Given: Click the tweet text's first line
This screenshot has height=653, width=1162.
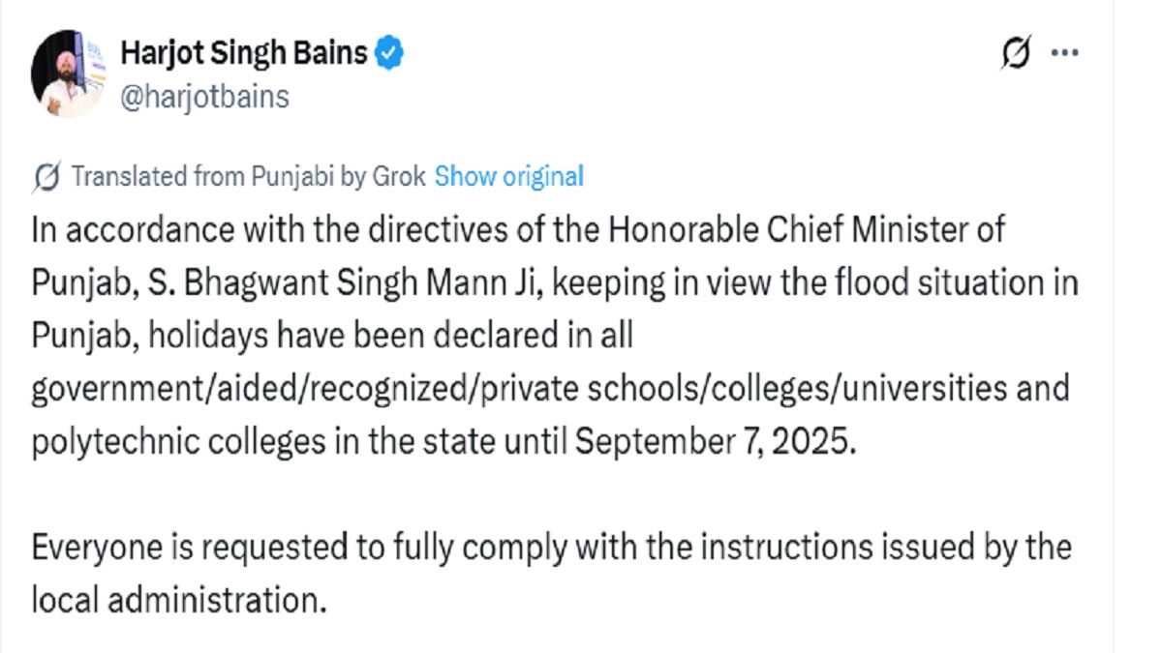Looking at the screenshot, I should (x=518, y=231).
